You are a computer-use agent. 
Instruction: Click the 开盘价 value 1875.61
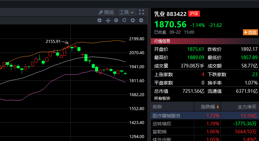coord(196,49)
